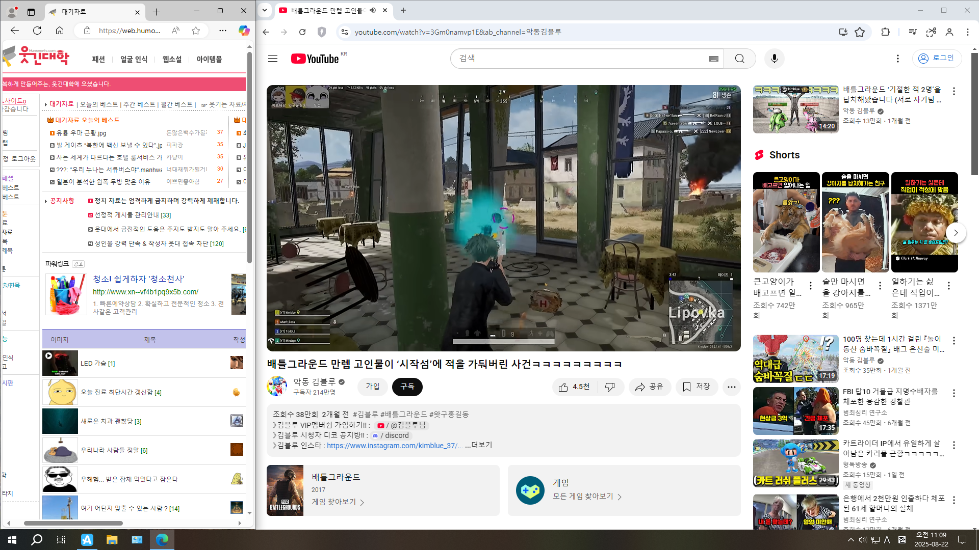Open YouTube settings three-dot menu

[897, 59]
